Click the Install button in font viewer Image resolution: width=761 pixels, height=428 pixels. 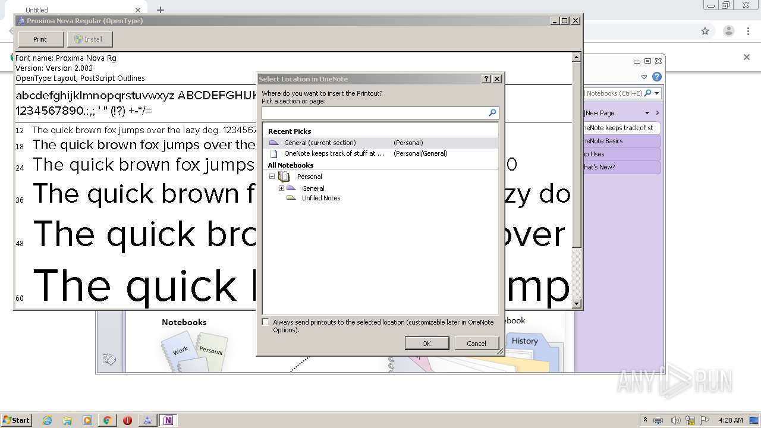(90, 39)
